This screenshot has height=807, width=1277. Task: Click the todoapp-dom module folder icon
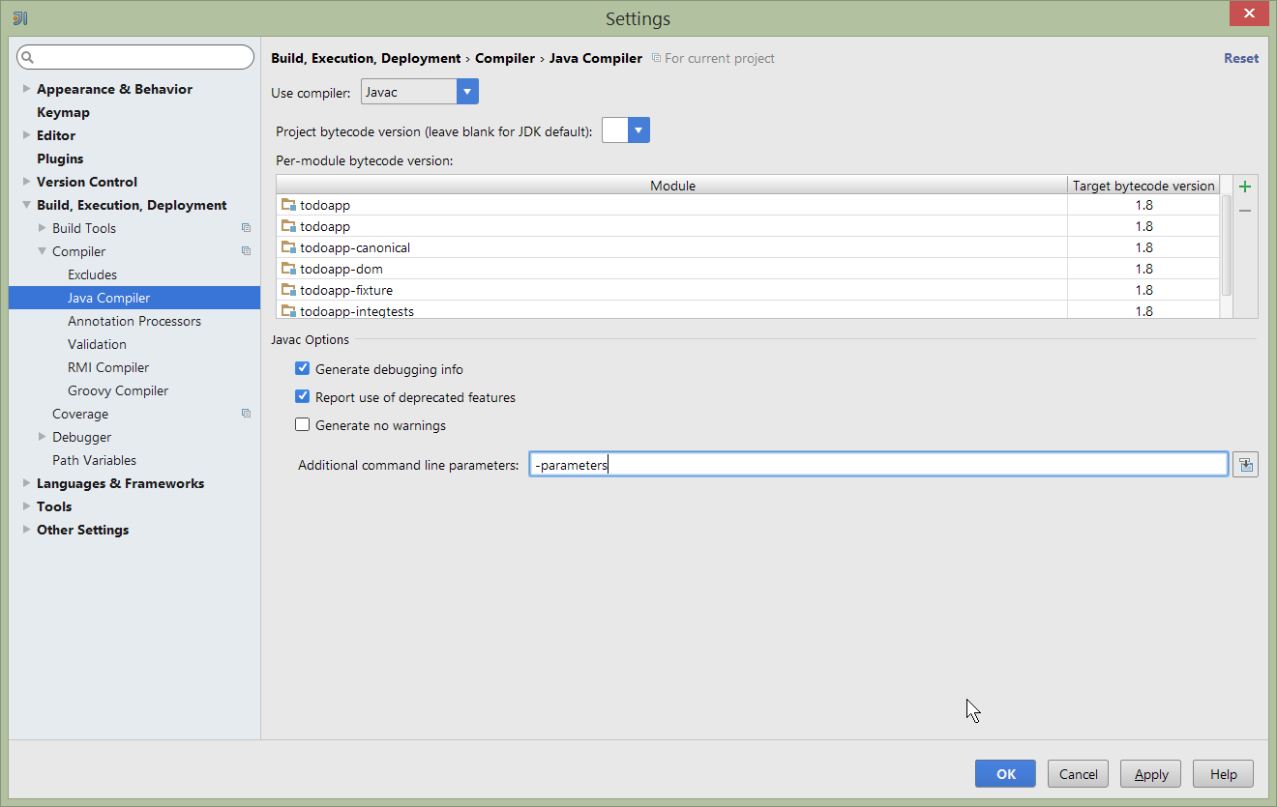288,269
